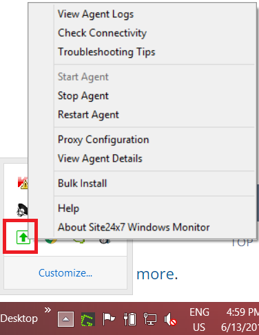The image size is (259, 335).
Task: Open the battery power status icon
Action: pos(129,319)
